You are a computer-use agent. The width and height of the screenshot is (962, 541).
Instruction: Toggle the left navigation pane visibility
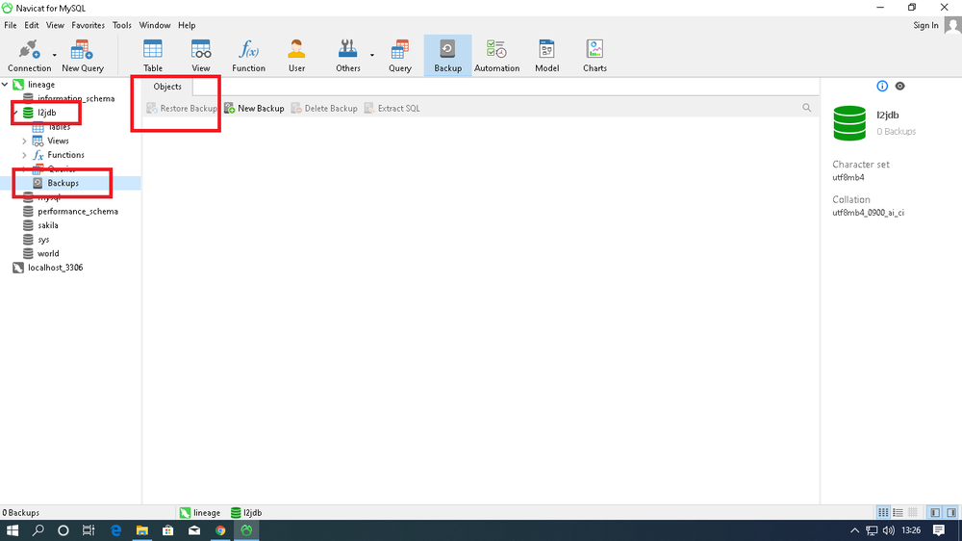[x=935, y=513]
